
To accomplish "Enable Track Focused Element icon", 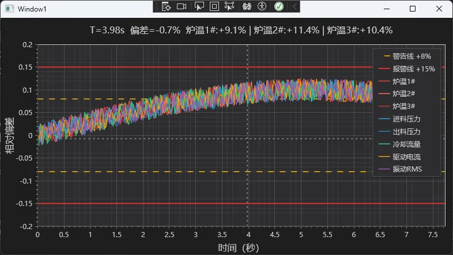I will point(229,6).
